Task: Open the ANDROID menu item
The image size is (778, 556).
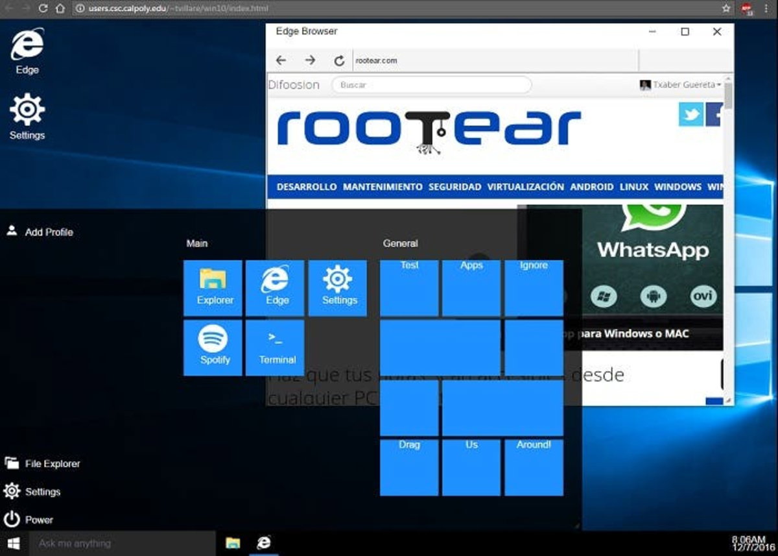Action: point(592,187)
